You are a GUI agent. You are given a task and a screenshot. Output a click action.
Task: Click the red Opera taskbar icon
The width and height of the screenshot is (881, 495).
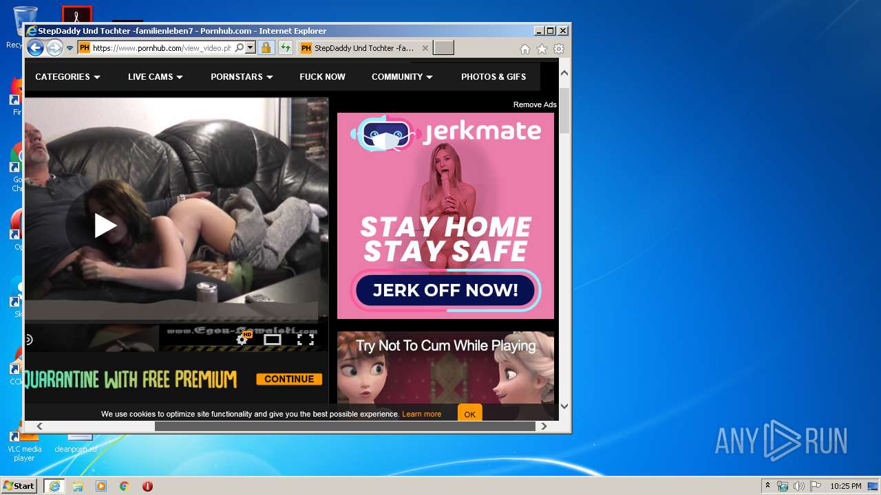pos(147,486)
